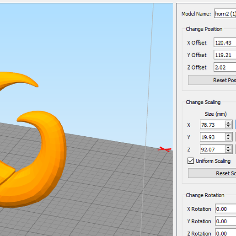Image resolution: width=236 pixels, height=236 pixels.
Task: Increase Z size with up arrow
Action: [228, 147]
